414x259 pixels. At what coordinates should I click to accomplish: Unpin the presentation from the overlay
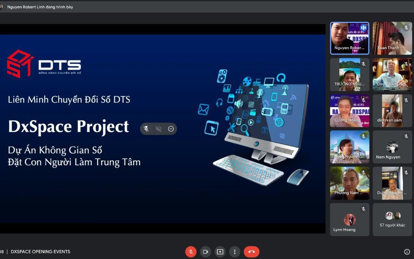pos(146,129)
